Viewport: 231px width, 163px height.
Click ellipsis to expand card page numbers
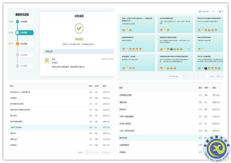pos(207,76)
